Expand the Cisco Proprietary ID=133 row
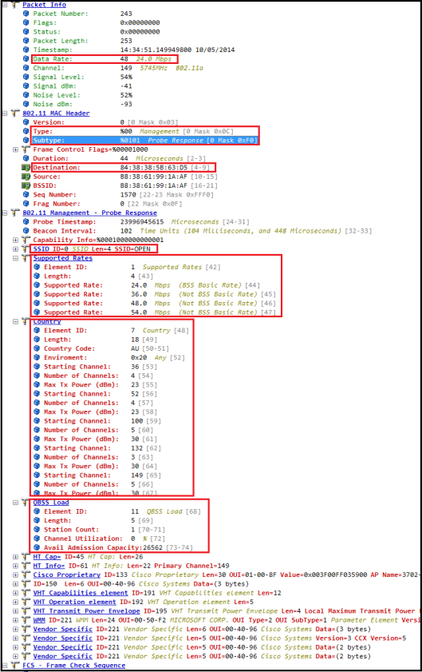422x672 pixels. tap(15, 575)
